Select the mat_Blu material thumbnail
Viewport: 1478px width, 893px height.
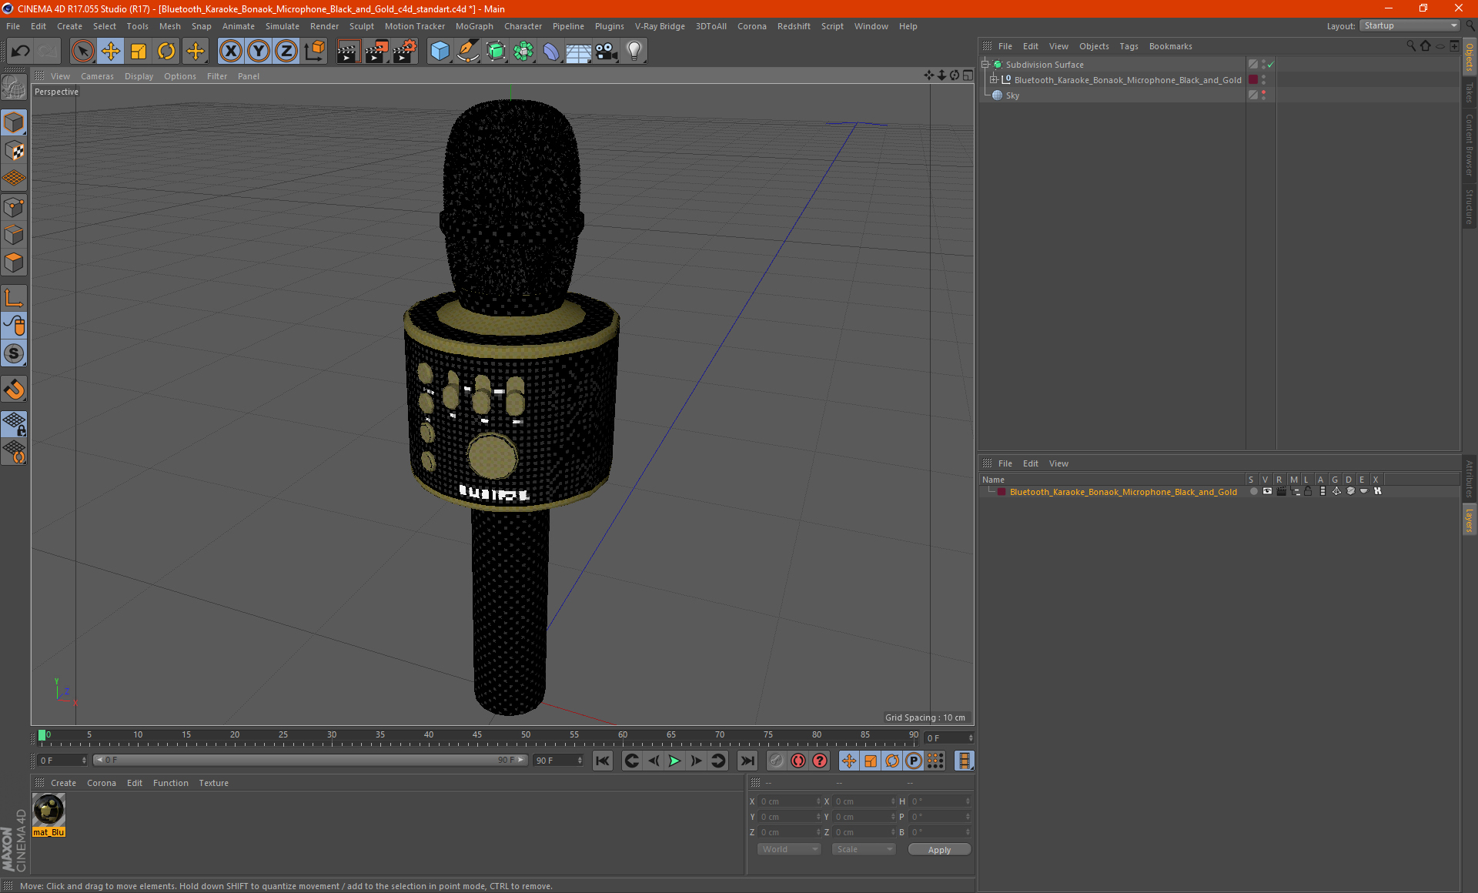click(49, 810)
